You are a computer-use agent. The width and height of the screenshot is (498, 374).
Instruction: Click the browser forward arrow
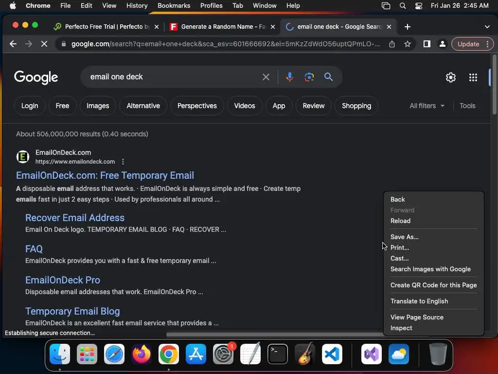pos(29,44)
